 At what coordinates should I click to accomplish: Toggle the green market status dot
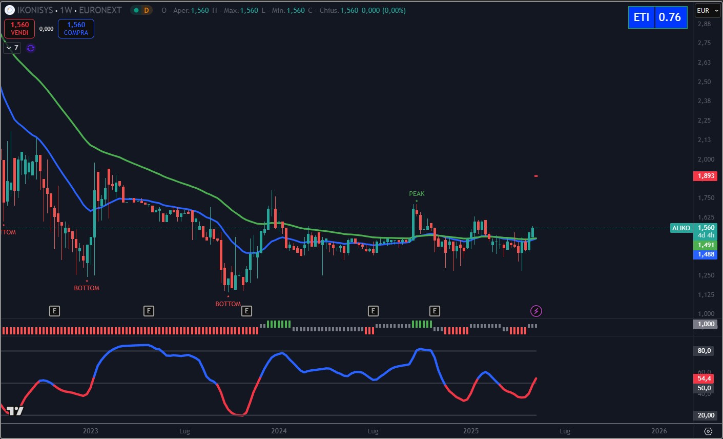pyautogui.click(x=136, y=10)
